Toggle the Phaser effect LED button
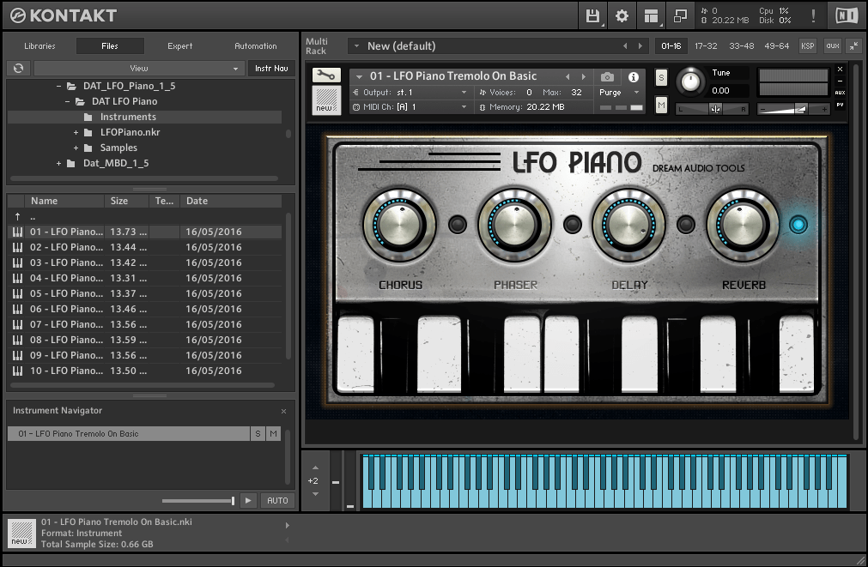Screen dimensions: 868x567 click(572, 225)
